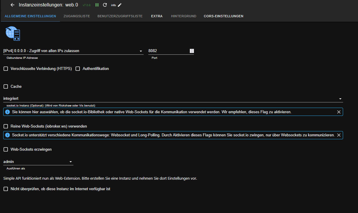Viewport: 358px width, 213px height.
Task: Pause the web.0 instance
Action: (97, 5)
